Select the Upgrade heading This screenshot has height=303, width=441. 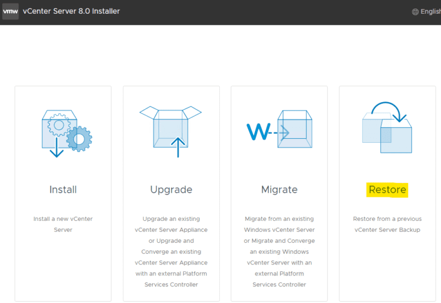click(171, 190)
